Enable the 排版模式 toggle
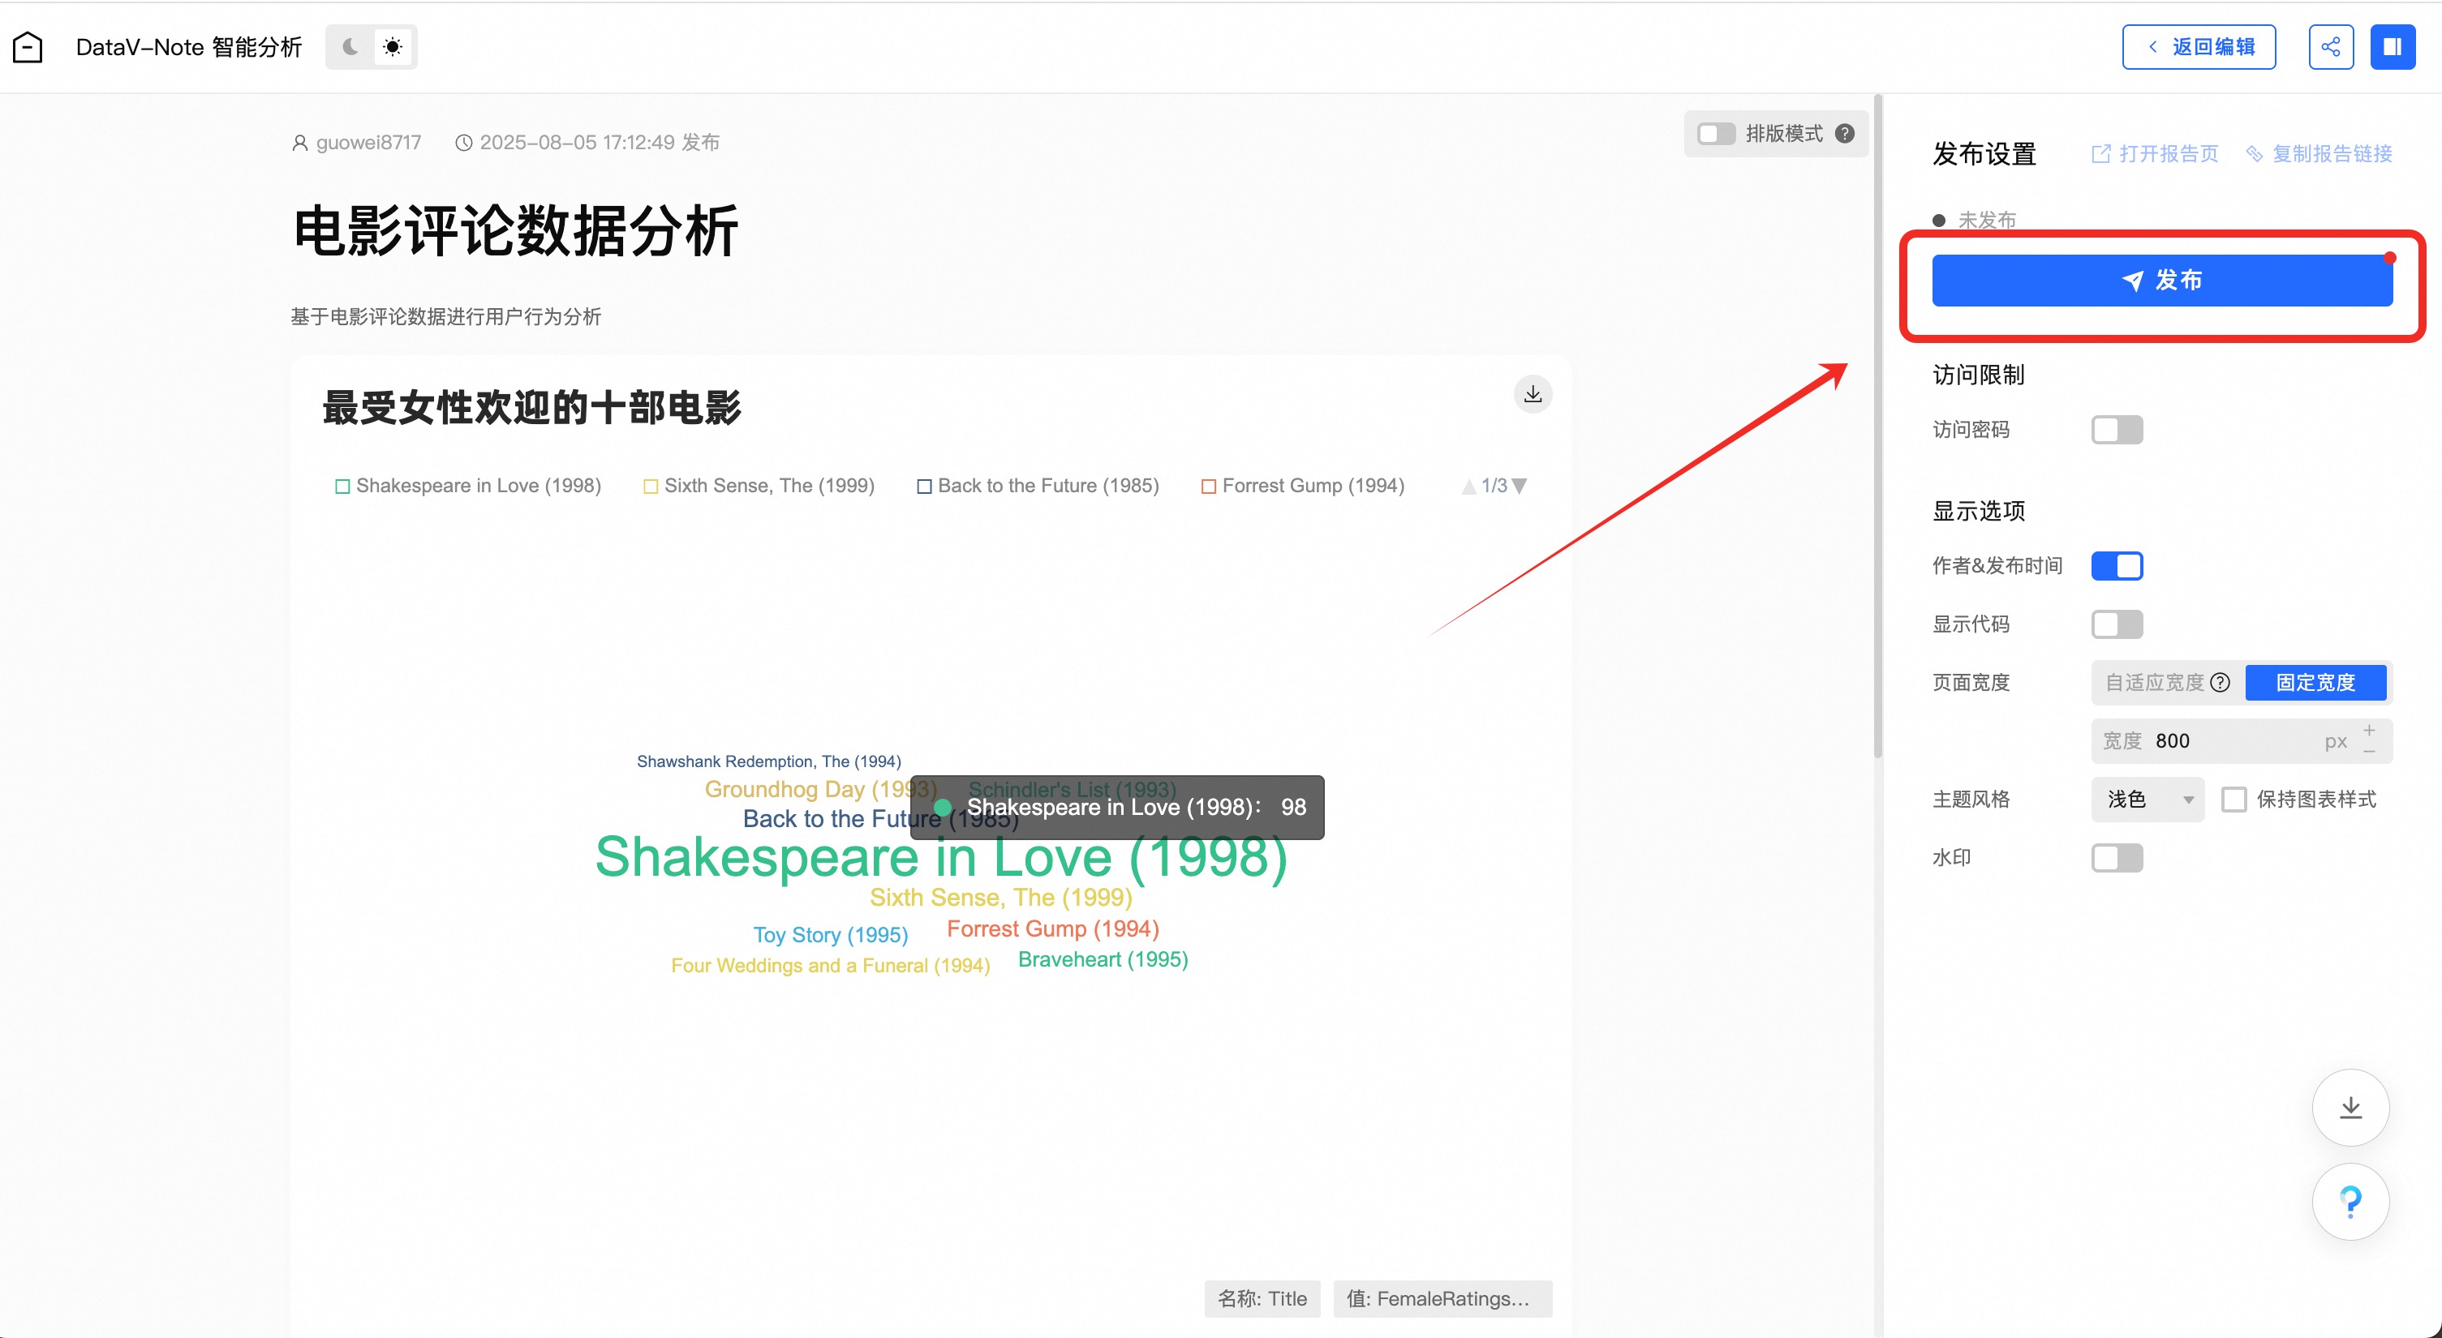Image resolution: width=2442 pixels, height=1338 pixels. [x=1715, y=134]
